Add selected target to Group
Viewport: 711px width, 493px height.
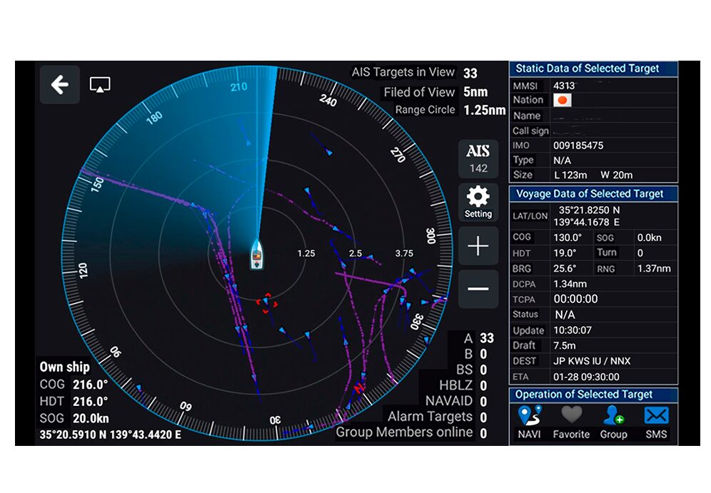point(613,422)
